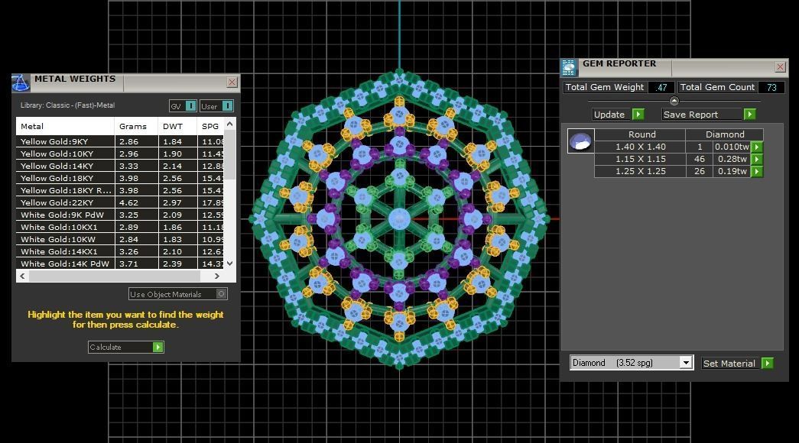
Task: Click the 3.33 grams cell for 14KY
Action: 136,166
